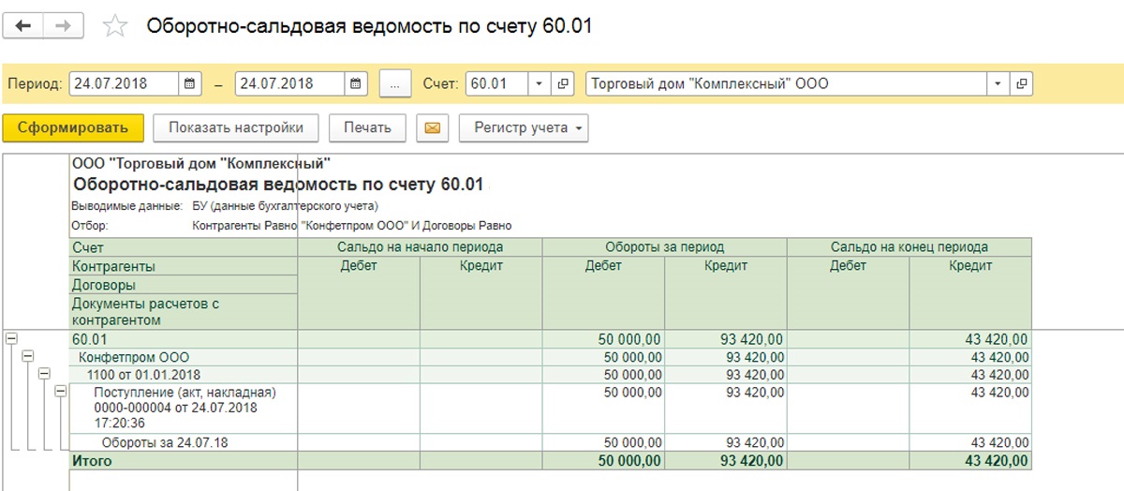Click Счет column header cell
The width and height of the screenshot is (1124, 491).
click(184, 247)
